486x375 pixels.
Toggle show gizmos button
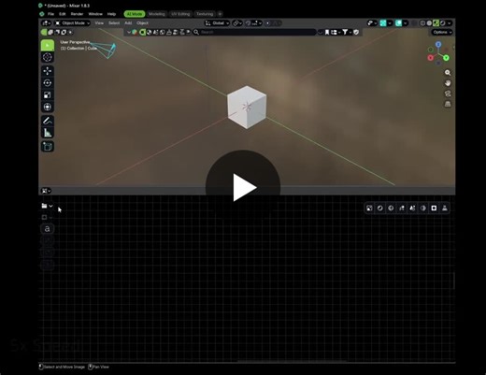coord(383,23)
